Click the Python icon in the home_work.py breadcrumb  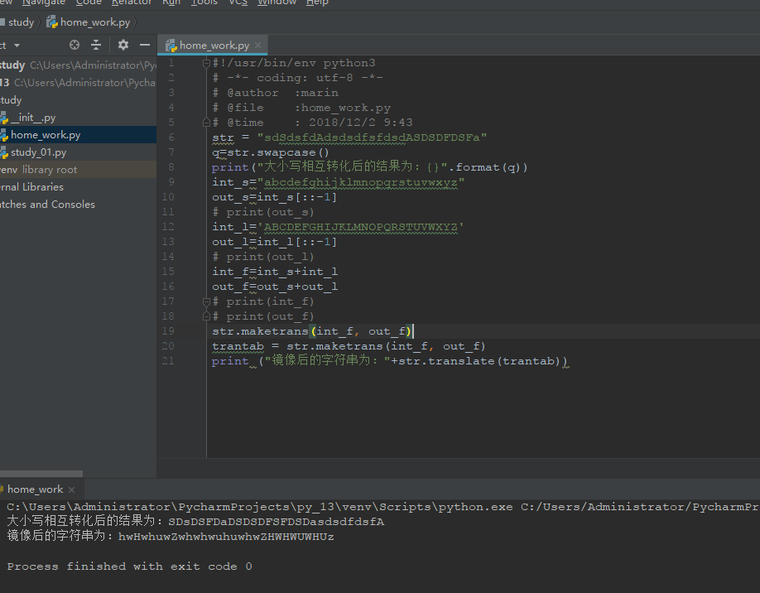pyautogui.click(x=52, y=22)
